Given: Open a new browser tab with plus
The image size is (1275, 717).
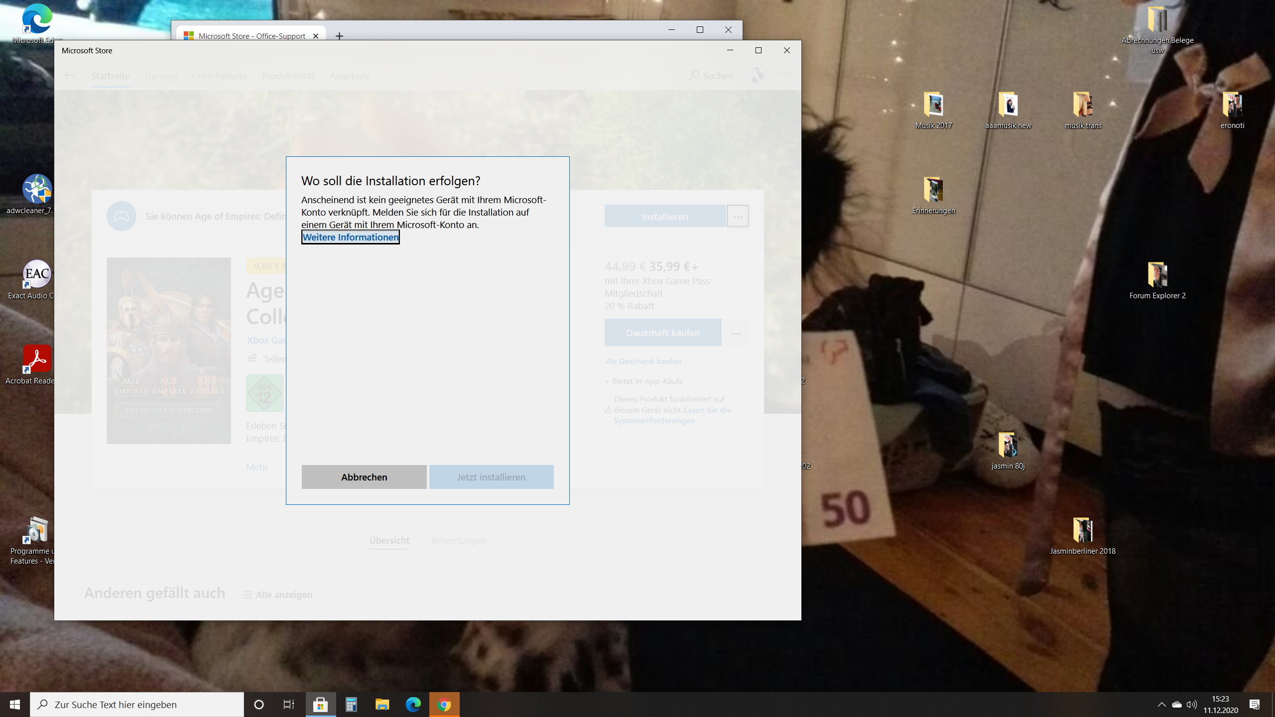Looking at the screenshot, I should click(x=339, y=36).
